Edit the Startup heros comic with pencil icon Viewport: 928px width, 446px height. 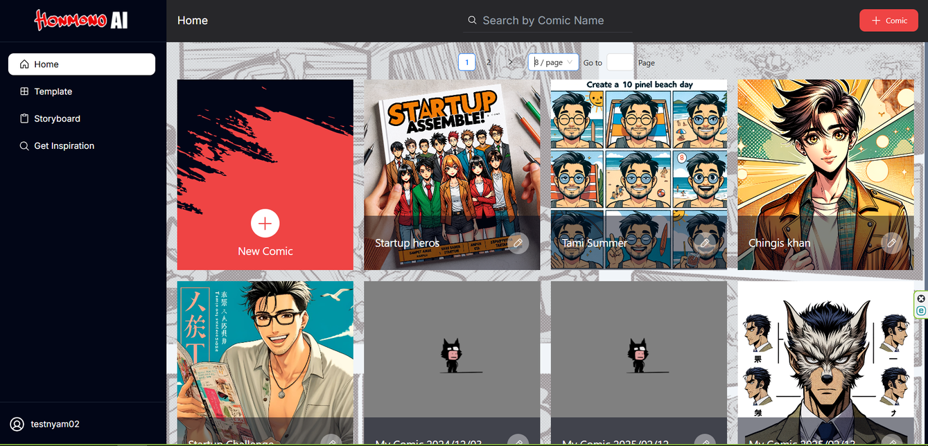[518, 243]
